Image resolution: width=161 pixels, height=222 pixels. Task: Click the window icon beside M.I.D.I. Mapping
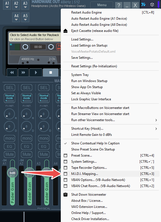65,174
